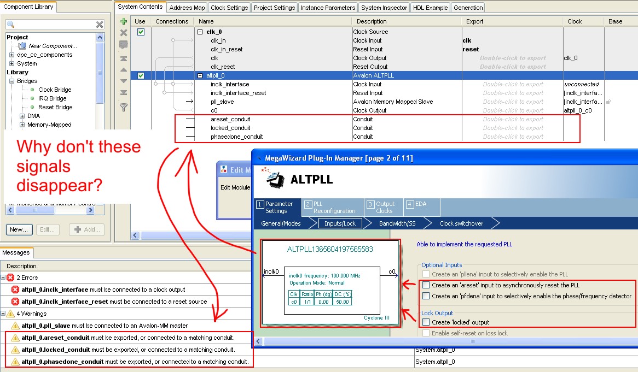Expand the System project node
Viewport: 638px width, 372px height.
pyautogui.click(x=11, y=63)
